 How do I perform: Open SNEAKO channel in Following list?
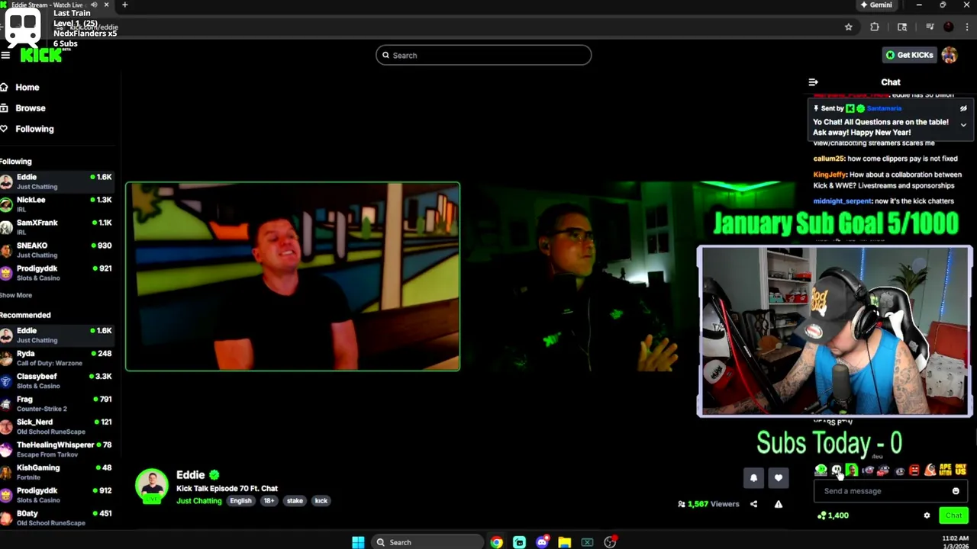57,249
